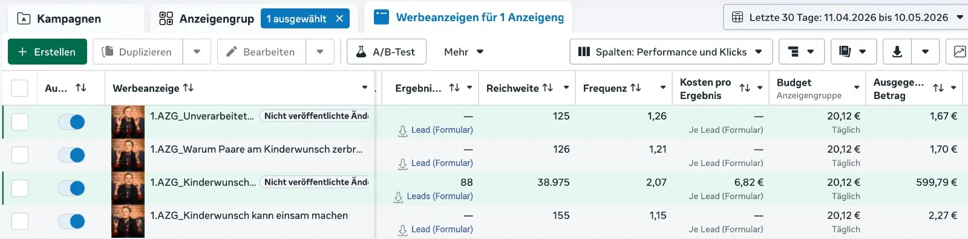Open thumbnail of 1.AZG_Unverarbeitet ad
The width and height of the screenshot is (968, 239).
pyautogui.click(x=128, y=122)
